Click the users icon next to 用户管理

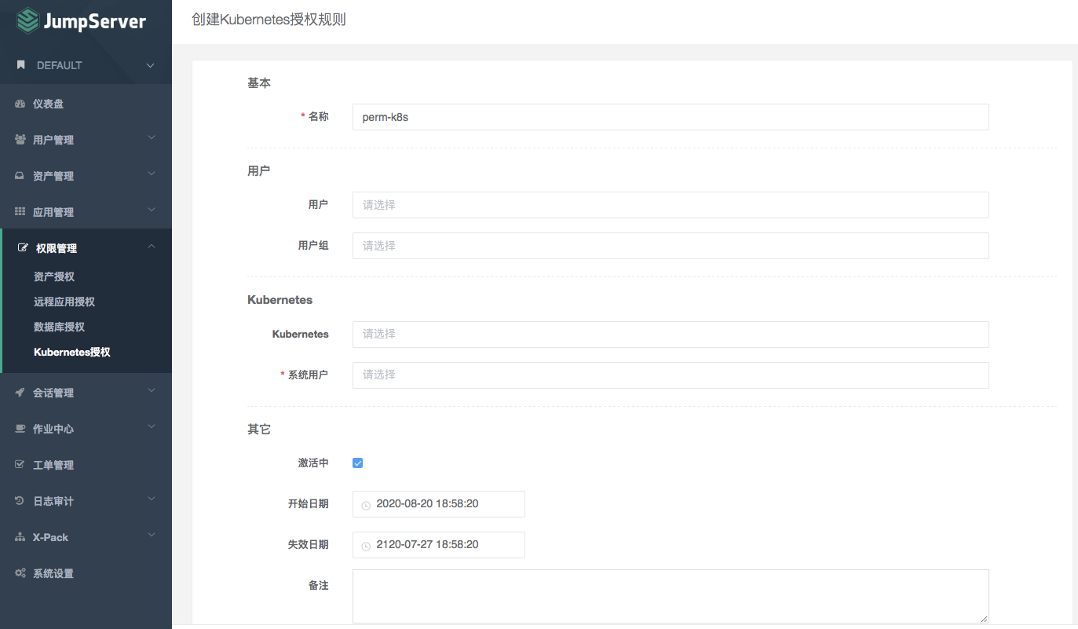20,140
